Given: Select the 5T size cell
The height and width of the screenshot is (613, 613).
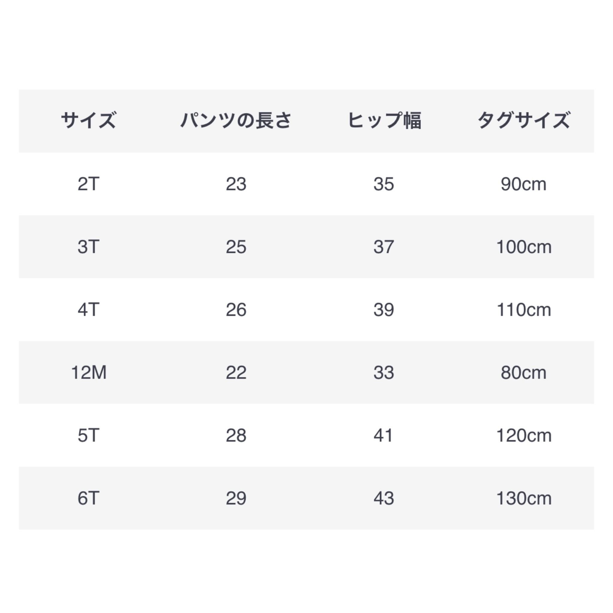Looking at the screenshot, I should pyautogui.click(x=89, y=435).
